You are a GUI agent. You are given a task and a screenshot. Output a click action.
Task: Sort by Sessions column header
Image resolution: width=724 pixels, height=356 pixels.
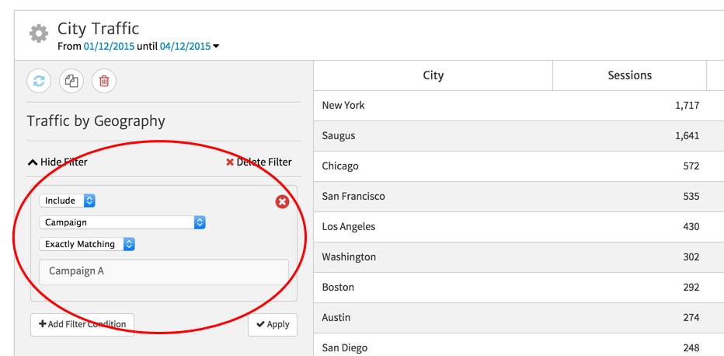click(x=629, y=75)
